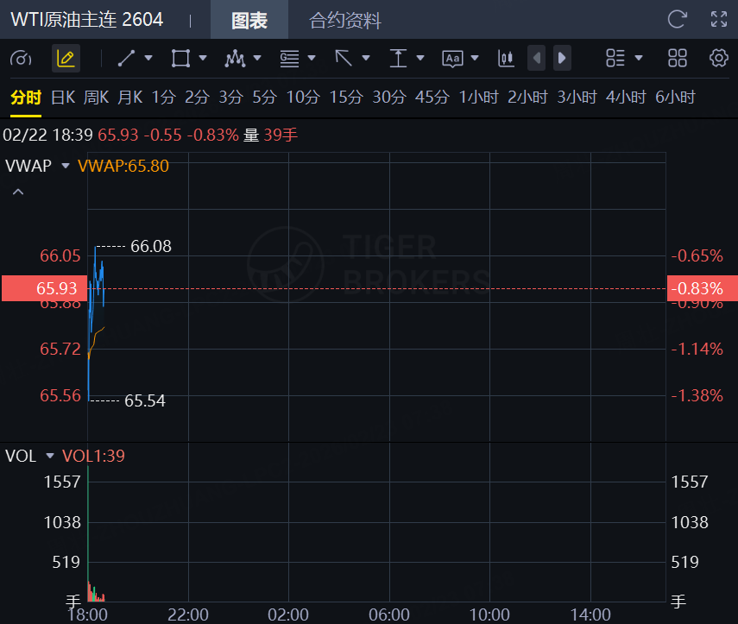Click the 10:00 time axis label
738x624 pixels.
(x=489, y=615)
